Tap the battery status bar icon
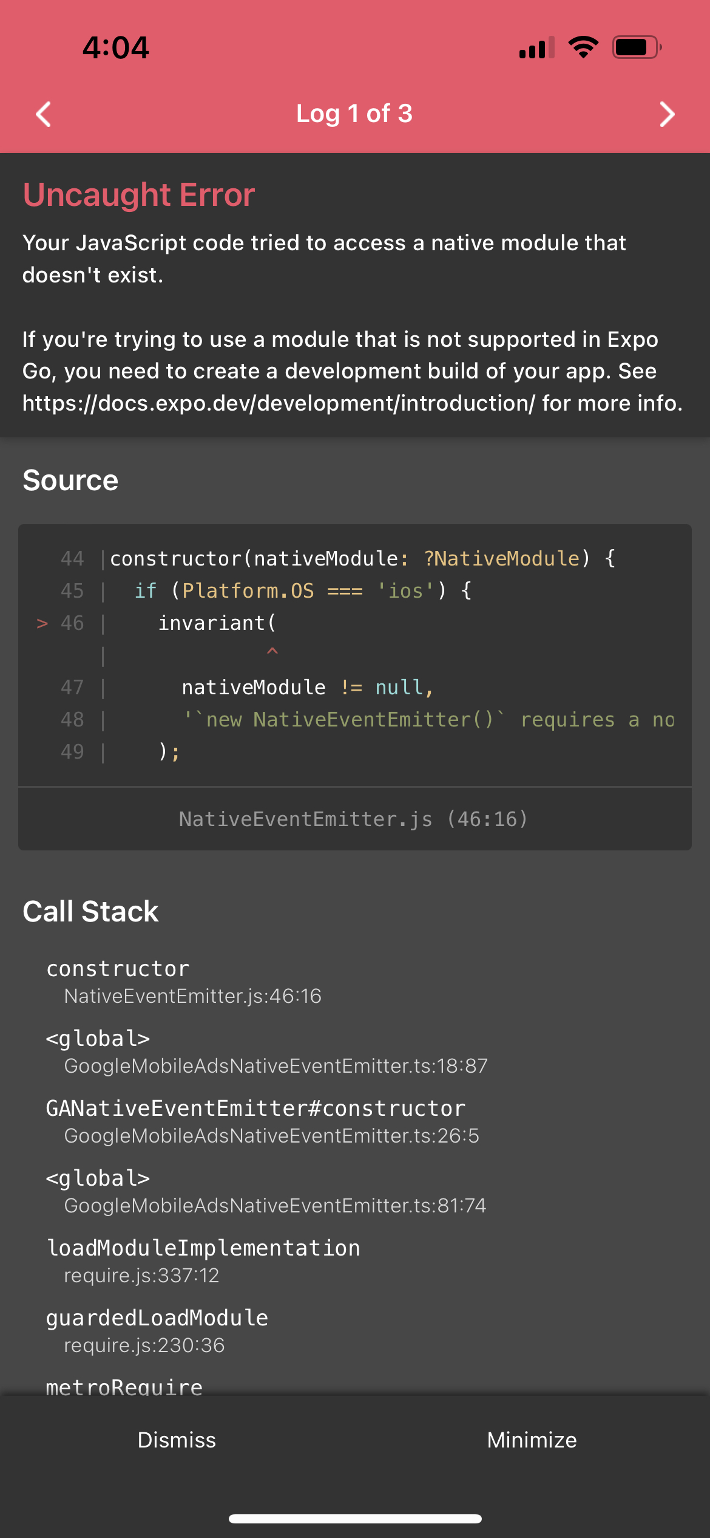This screenshot has width=710, height=1538. (637, 47)
